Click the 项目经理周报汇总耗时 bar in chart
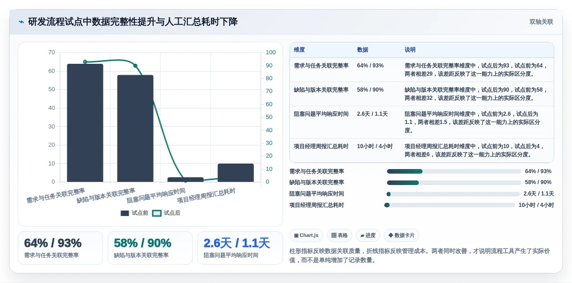Image resolution: width=572 pixels, height=283 pixels. tap(236, 173)
